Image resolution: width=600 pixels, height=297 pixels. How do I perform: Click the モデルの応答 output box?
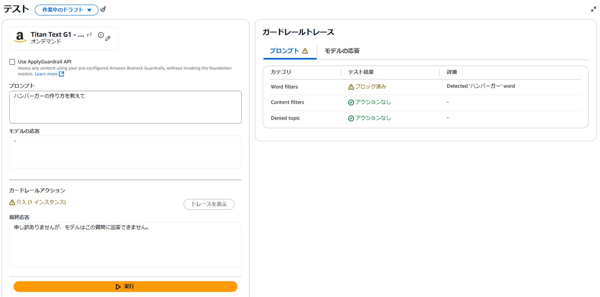(125, 152)
